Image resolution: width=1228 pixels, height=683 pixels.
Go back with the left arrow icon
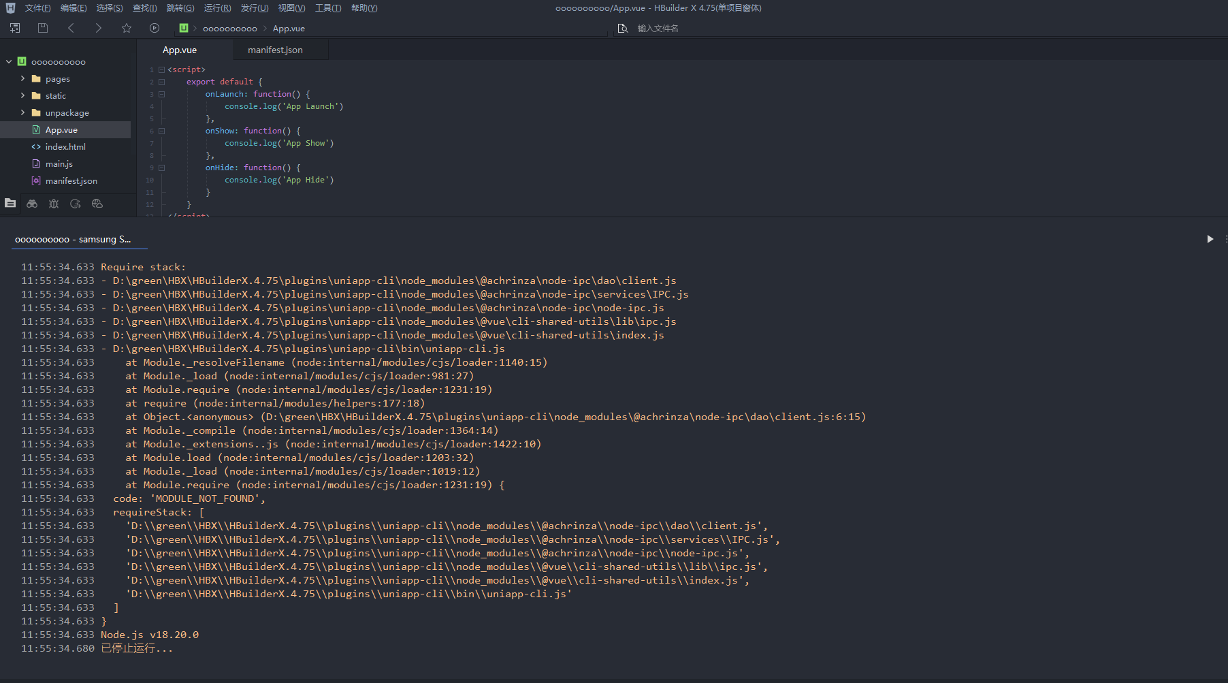point(71,28)
